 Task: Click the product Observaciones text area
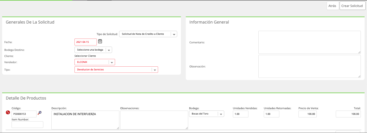(154, 120)
